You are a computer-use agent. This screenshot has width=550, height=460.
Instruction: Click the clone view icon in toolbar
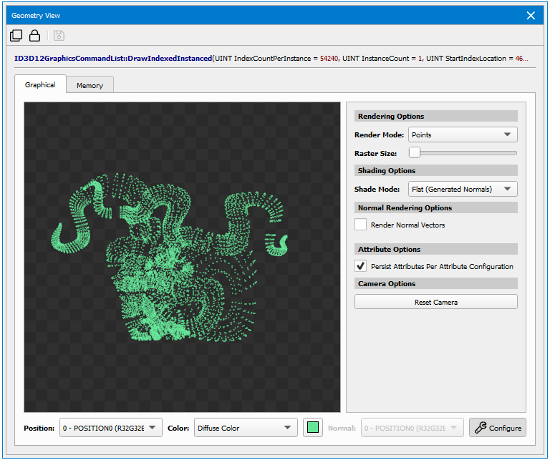point(16,35)
